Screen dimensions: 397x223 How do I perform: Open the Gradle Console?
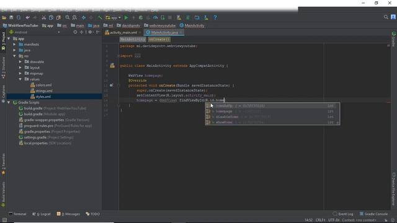click(373, 214)
